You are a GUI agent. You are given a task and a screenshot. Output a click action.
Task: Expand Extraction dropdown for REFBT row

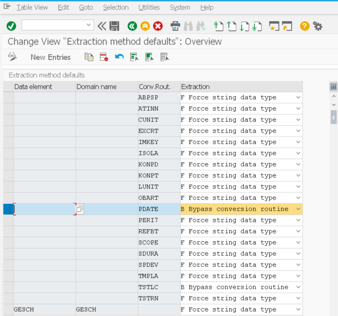[x=299, y=231]
